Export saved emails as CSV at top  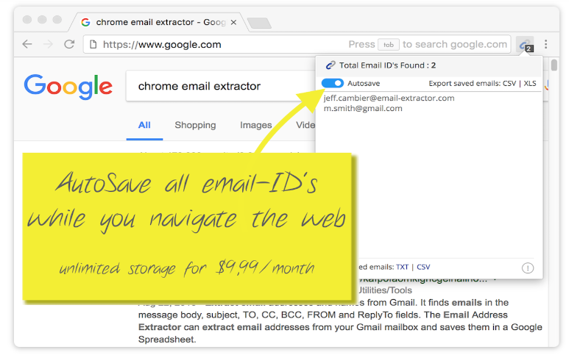pyautogui.click(x=509, y=83)
